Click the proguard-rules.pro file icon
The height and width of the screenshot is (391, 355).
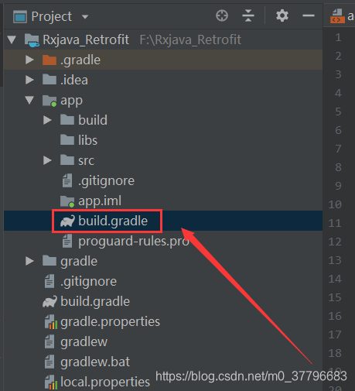(x=67, y=242)
